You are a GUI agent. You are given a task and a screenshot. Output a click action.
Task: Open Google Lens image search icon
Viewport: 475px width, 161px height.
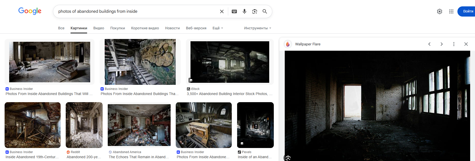point(255,11)
